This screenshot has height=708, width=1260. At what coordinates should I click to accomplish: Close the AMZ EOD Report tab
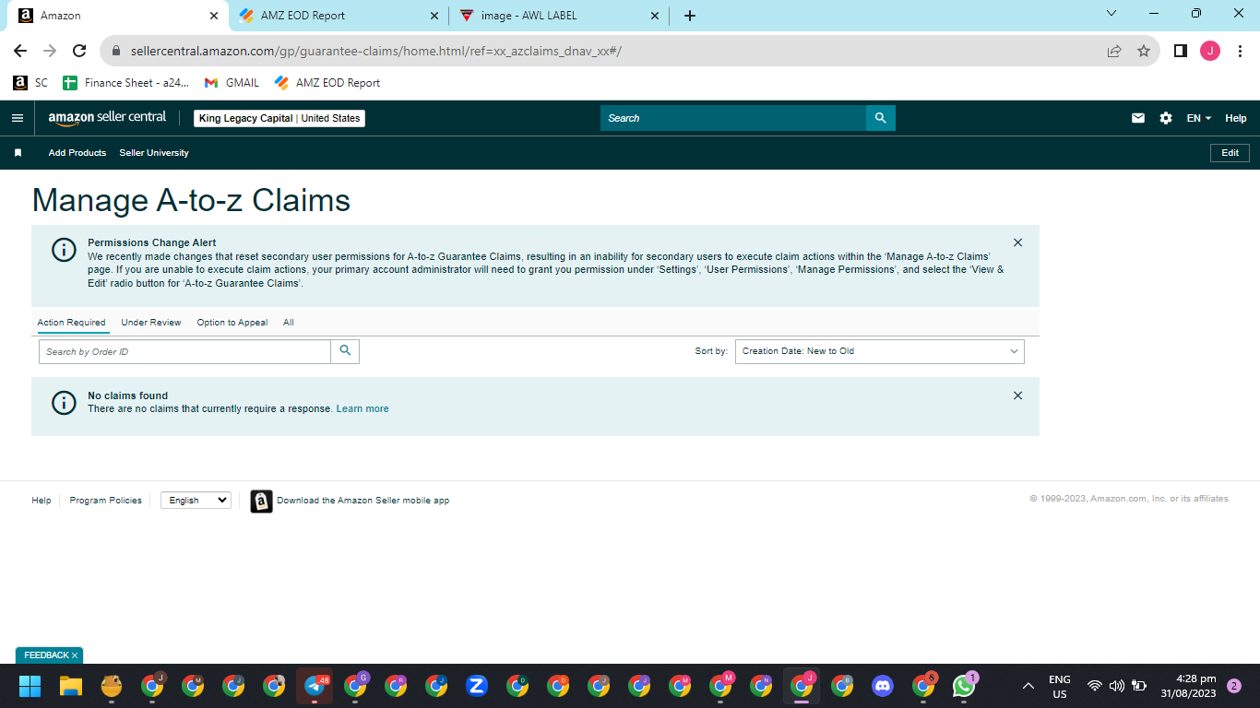[434, 16]
